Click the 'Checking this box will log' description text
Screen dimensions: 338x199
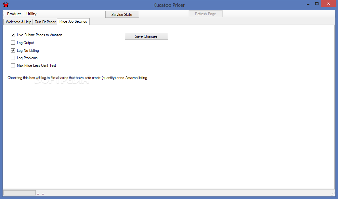point(78,78)
